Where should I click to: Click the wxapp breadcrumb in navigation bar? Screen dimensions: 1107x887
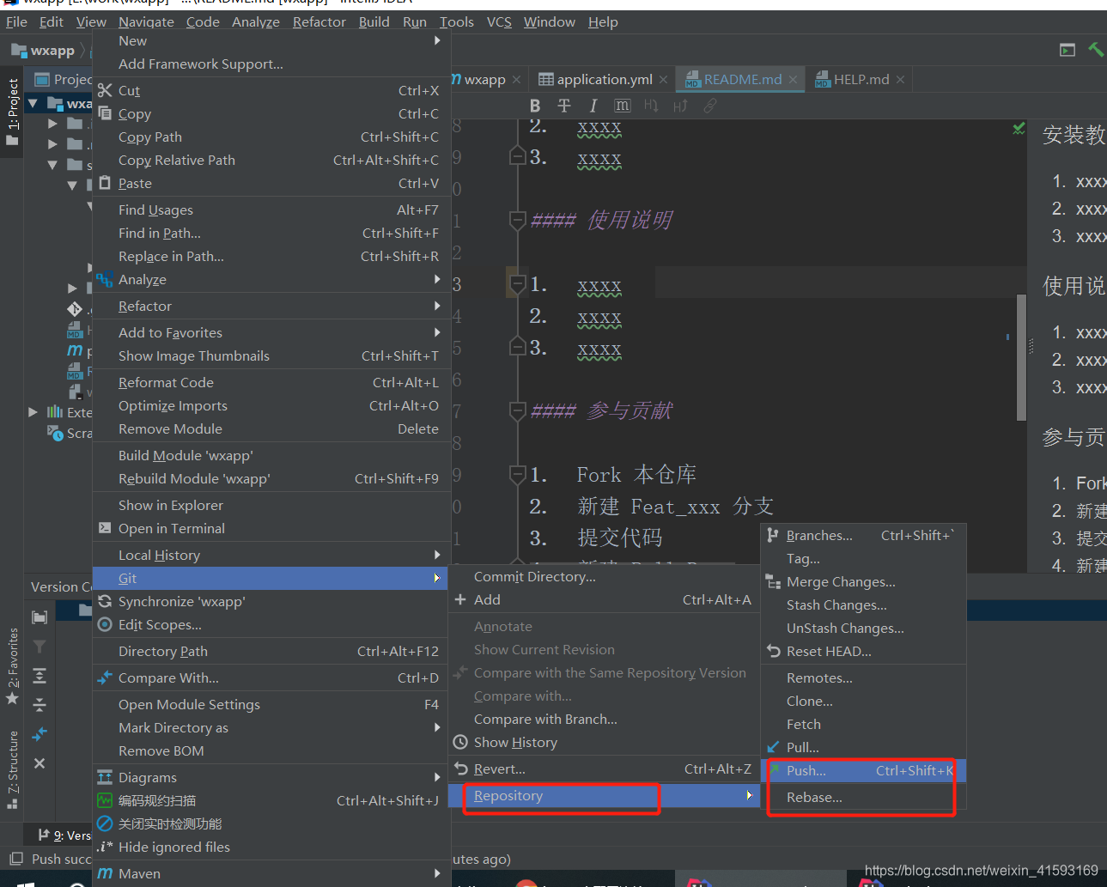(43, 51)
